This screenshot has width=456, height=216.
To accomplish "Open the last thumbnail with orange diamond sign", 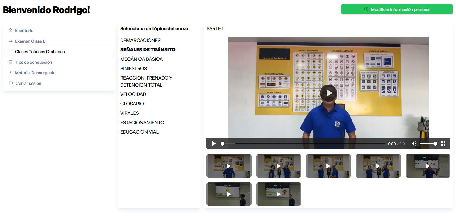I will [278, 194].
